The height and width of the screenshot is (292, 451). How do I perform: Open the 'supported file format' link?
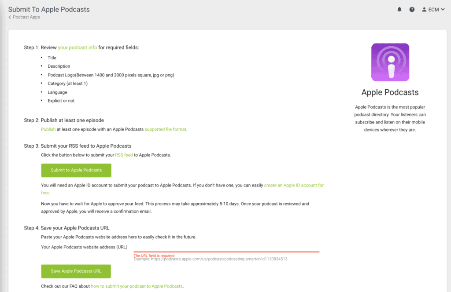click(x=166, y=129)
